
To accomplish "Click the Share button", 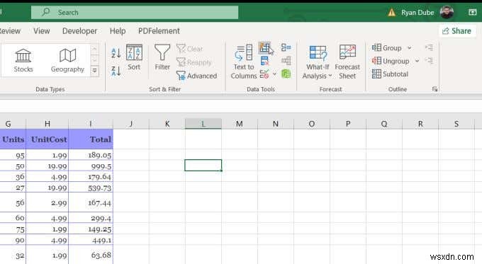I will [x=456, y=31].
